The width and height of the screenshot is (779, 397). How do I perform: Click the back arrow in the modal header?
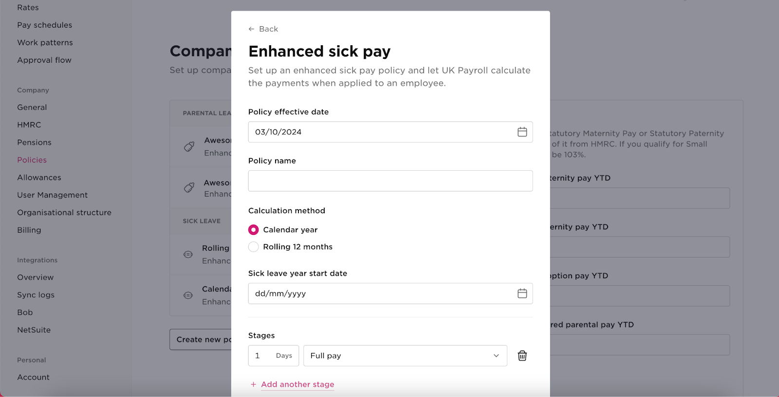(x=252, y=29)
